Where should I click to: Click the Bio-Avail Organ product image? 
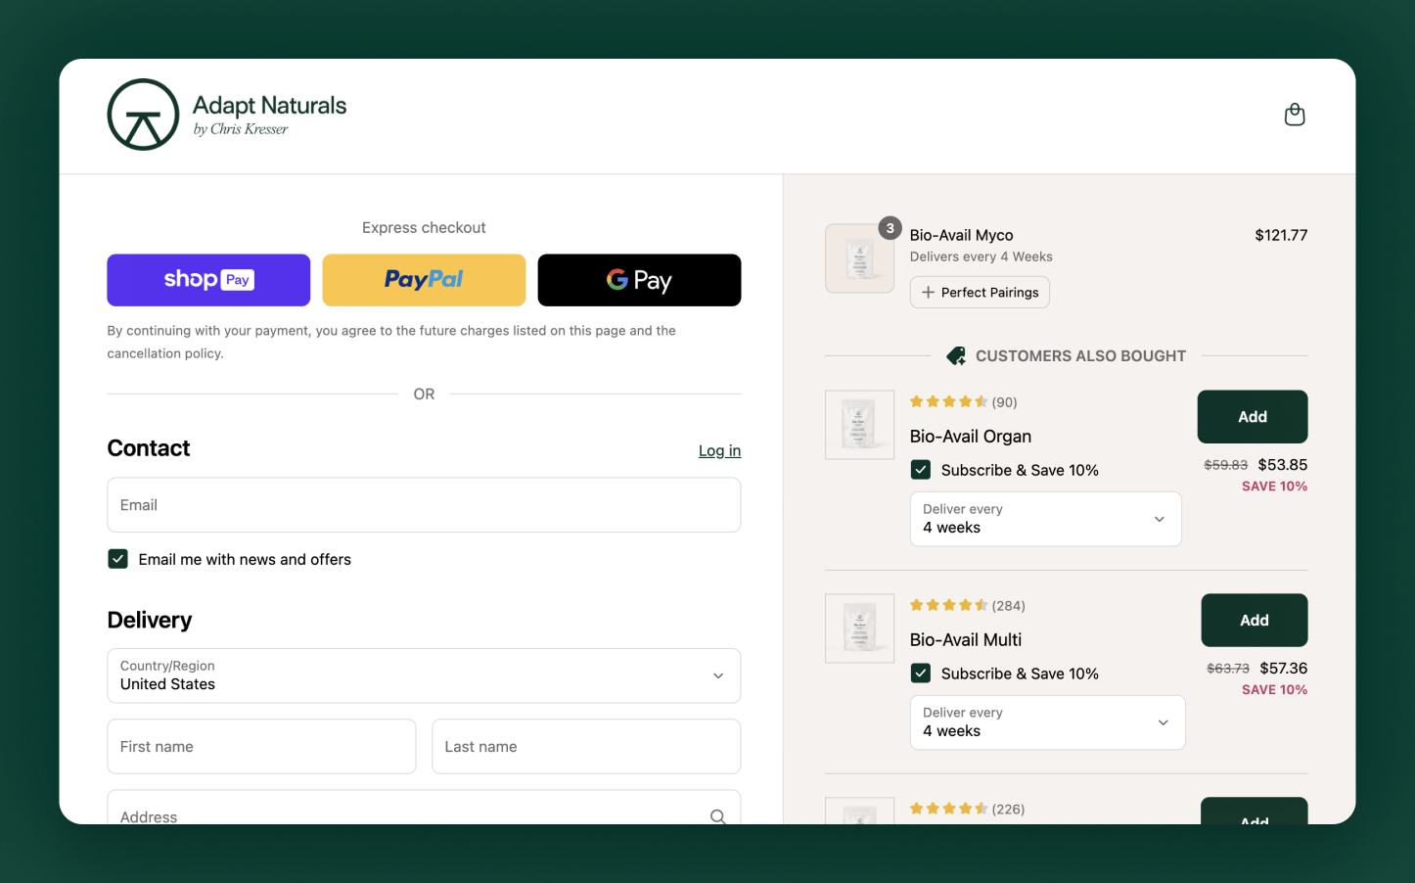(859, 425)
